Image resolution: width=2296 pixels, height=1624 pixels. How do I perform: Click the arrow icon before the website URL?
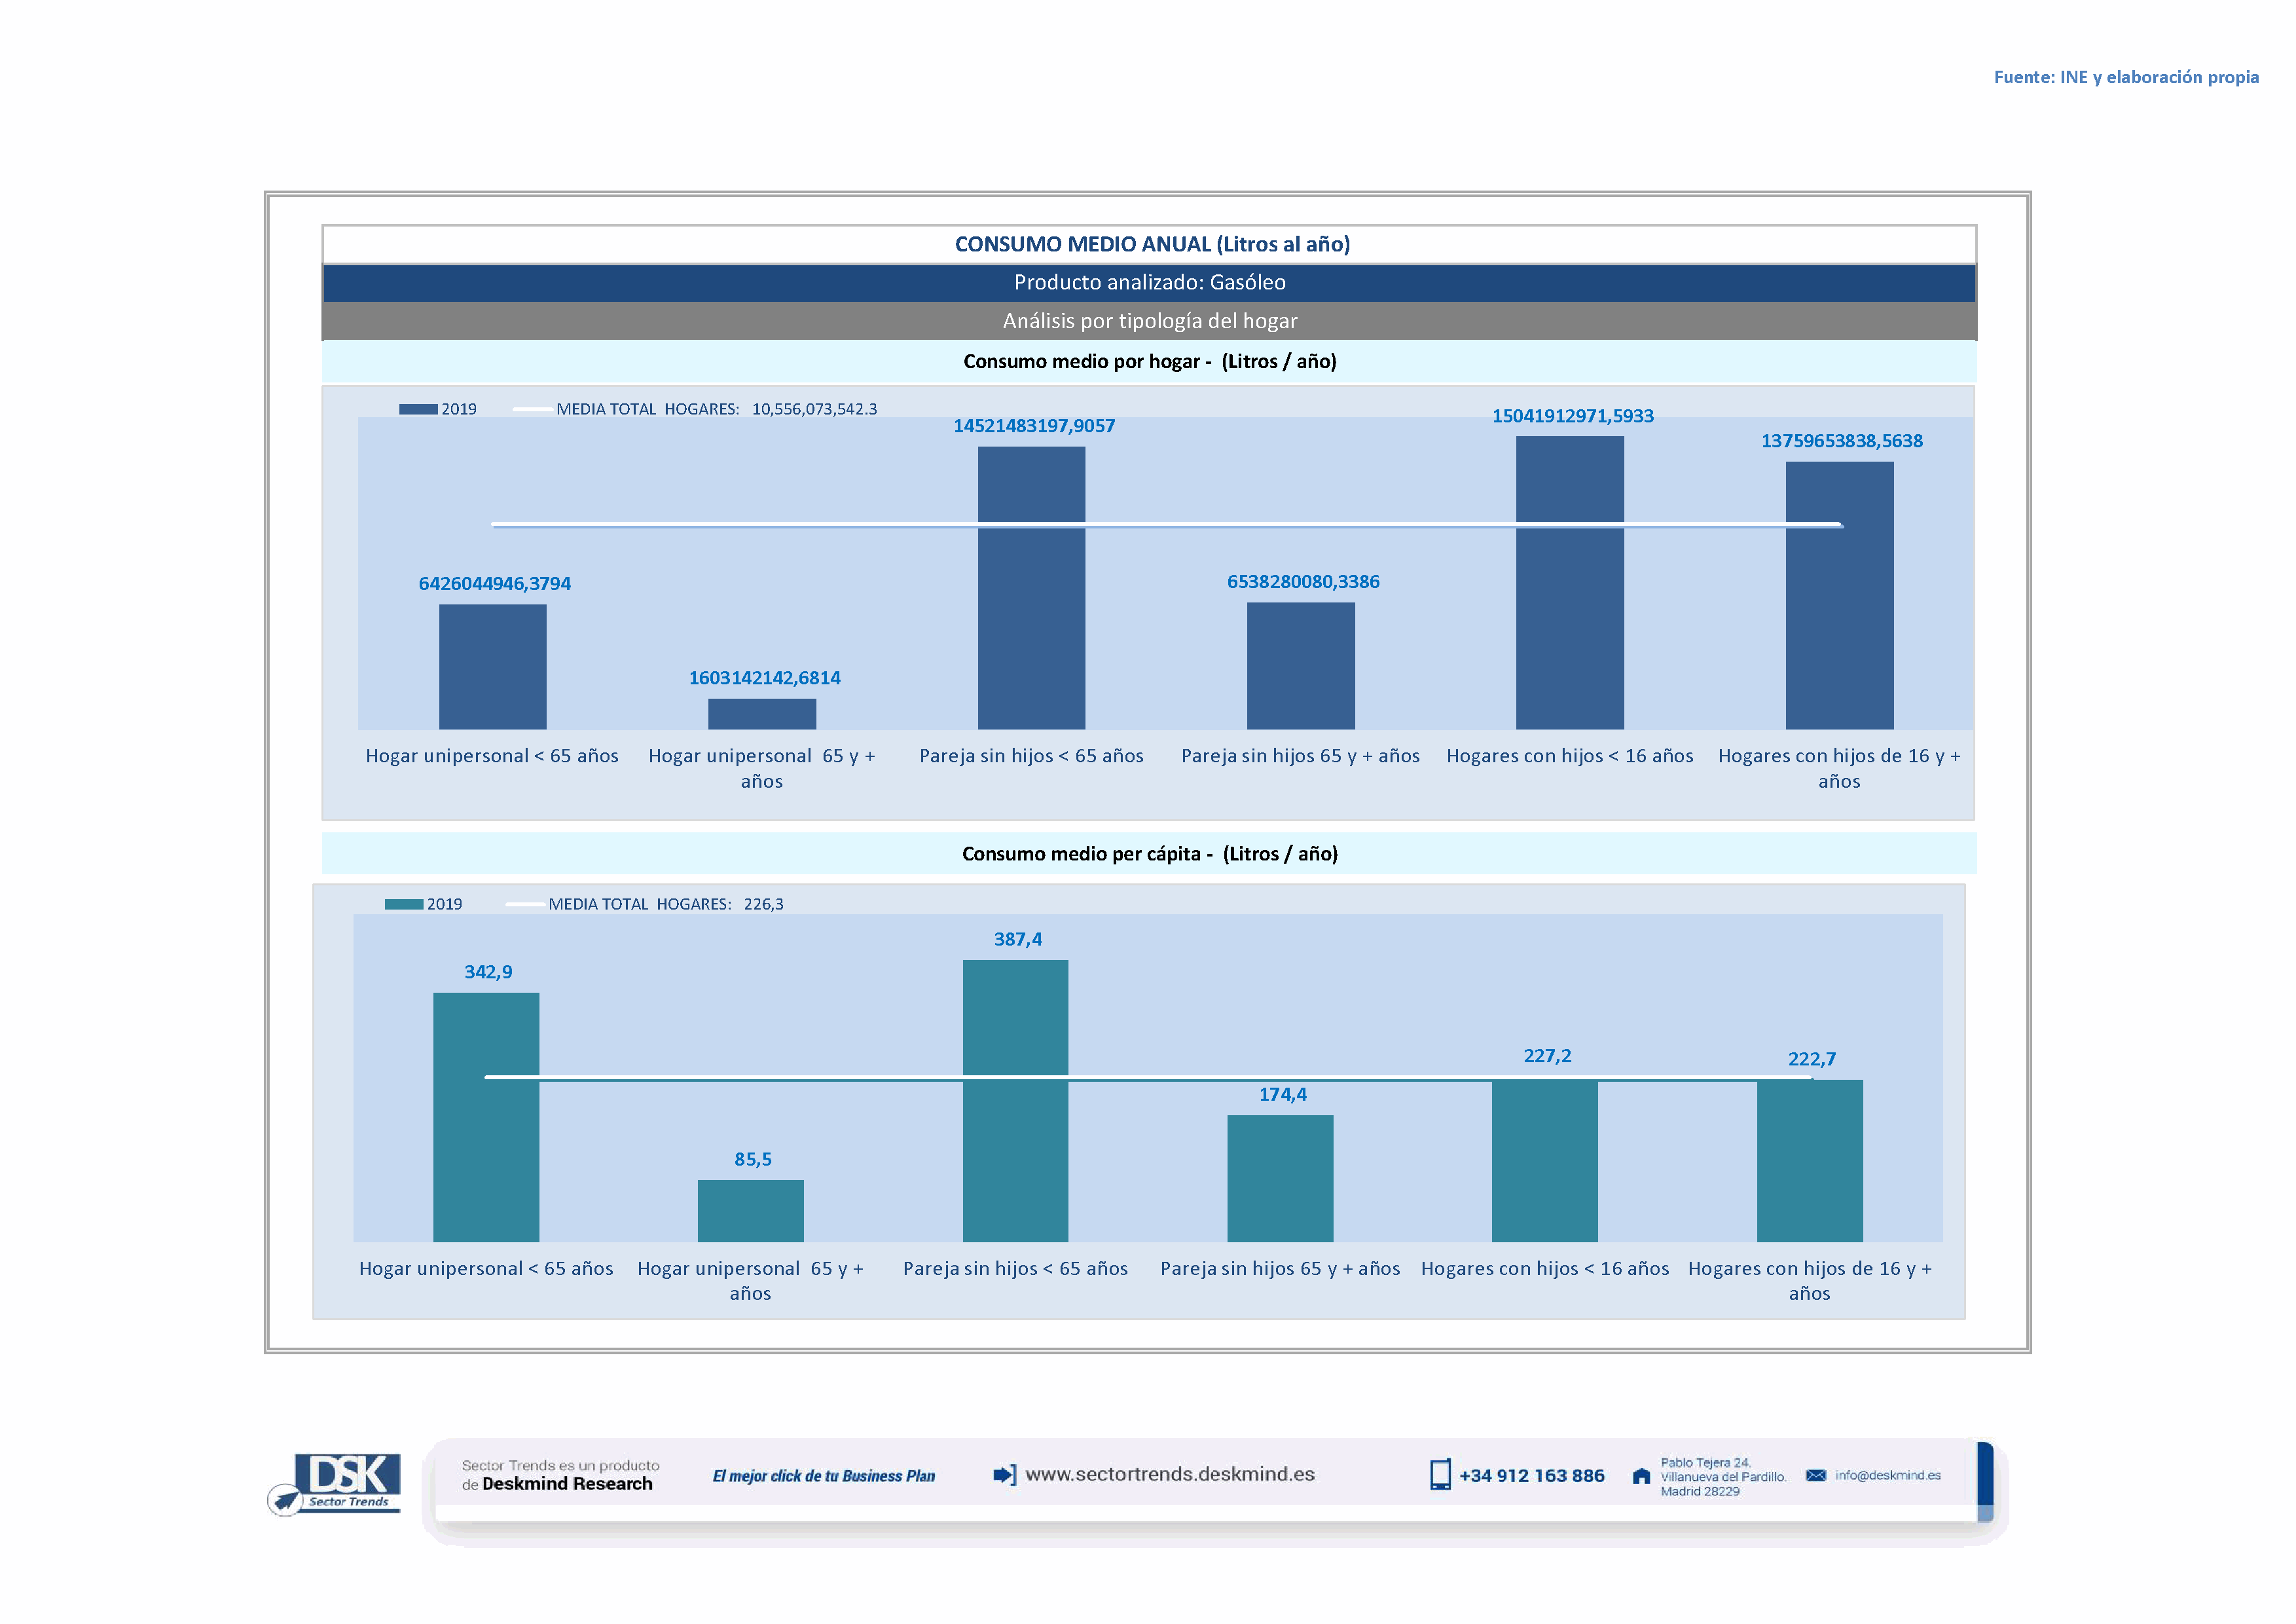1004,1475
